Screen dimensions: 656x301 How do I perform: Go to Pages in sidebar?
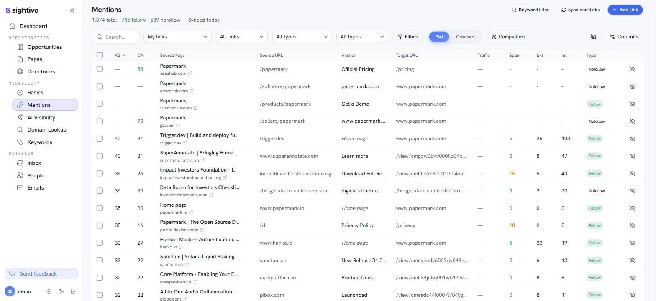pos(35,59)
